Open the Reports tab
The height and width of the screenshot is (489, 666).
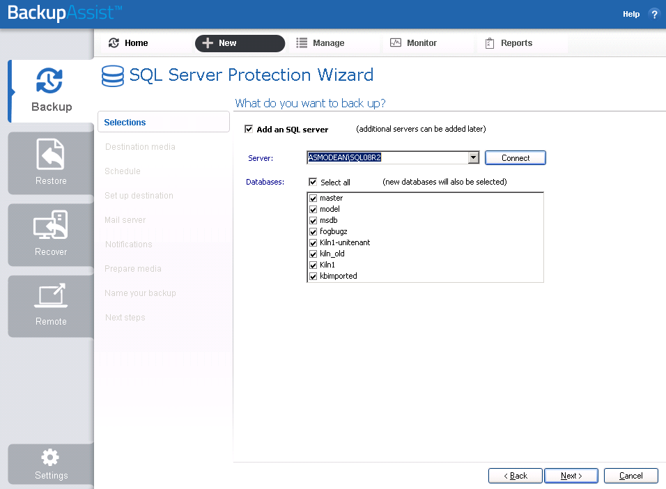coord(522,43)
